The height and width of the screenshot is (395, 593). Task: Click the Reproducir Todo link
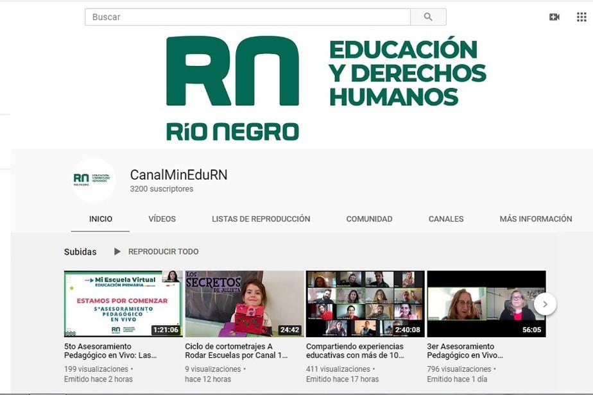pos(163,251)
